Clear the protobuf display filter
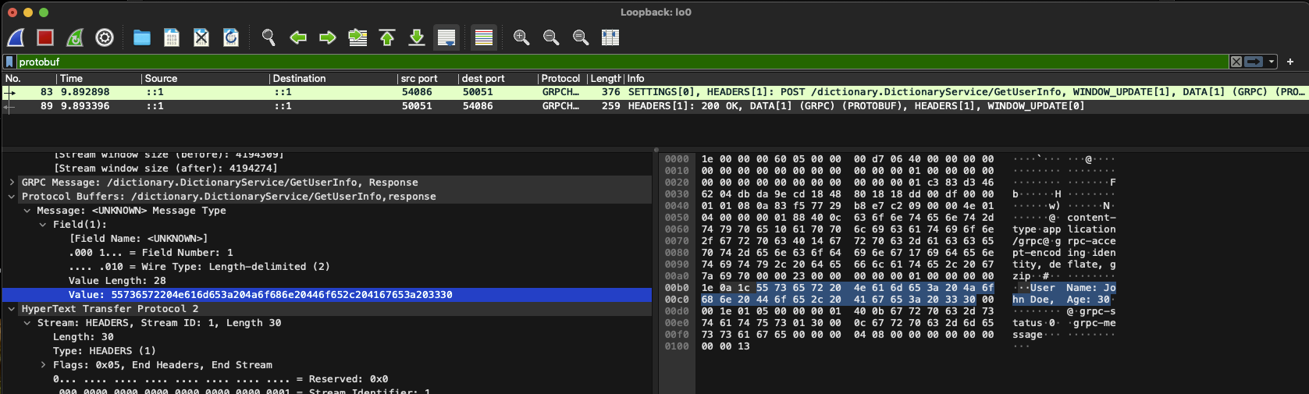The width and height of the screenshot is (1309, 394). [x=1236, y=62]
